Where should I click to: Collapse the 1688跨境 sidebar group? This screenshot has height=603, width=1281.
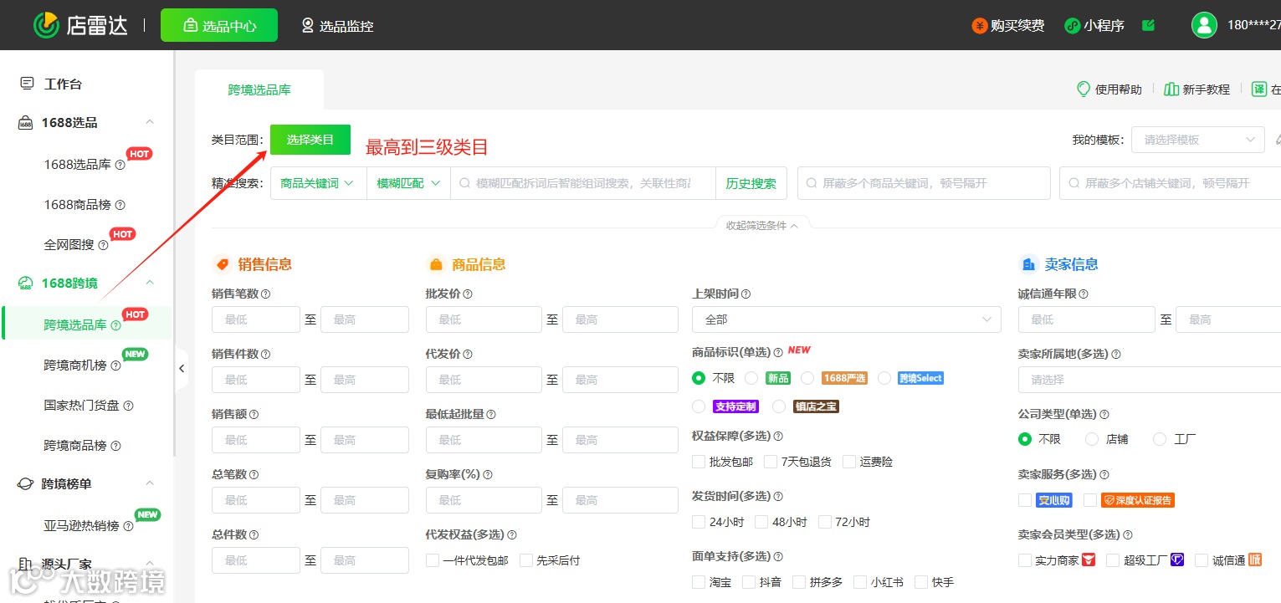150,284
